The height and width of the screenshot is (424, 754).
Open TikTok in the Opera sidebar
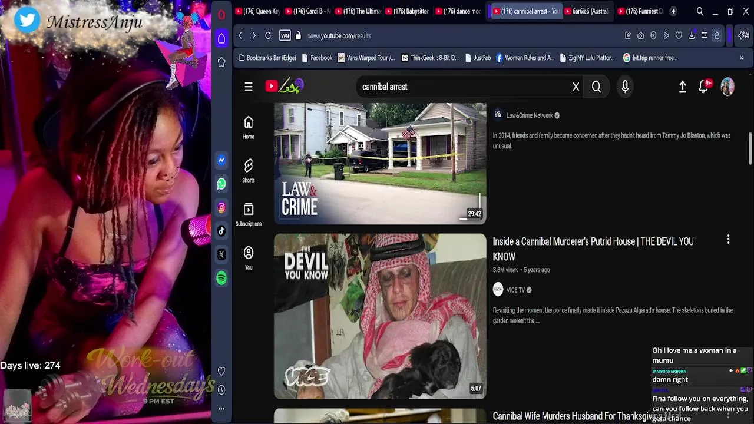[x=221, y=231]
